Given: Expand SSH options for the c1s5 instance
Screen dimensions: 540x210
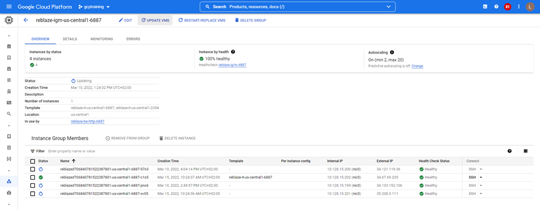Looking at the screenshot, I should click(x=481, y=177).
